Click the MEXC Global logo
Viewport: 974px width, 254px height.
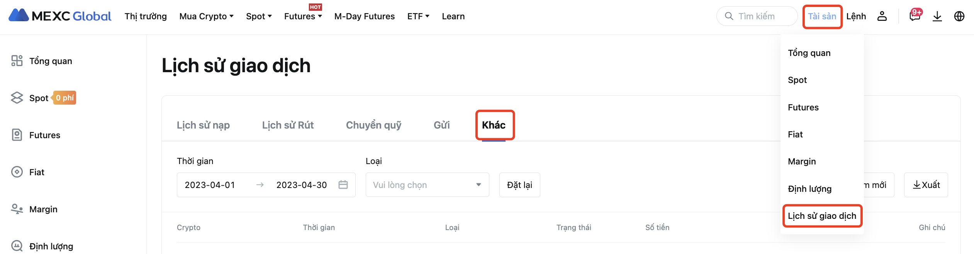[60, 16]
